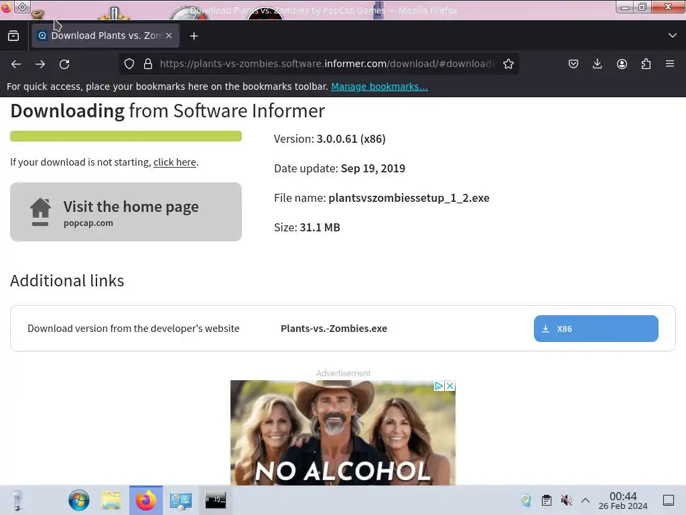Screen dimensions: 686x515
Task: Expand the list all tabs chevron
Action: tap(673, 36)
